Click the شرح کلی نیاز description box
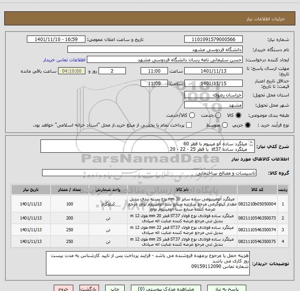300x291 pixels. point(148,146)
